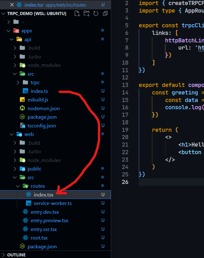204x258 pixels.
Task: Click the New Folder icon in explorer header
Action: pyautogui.click(x=86, y=13)
